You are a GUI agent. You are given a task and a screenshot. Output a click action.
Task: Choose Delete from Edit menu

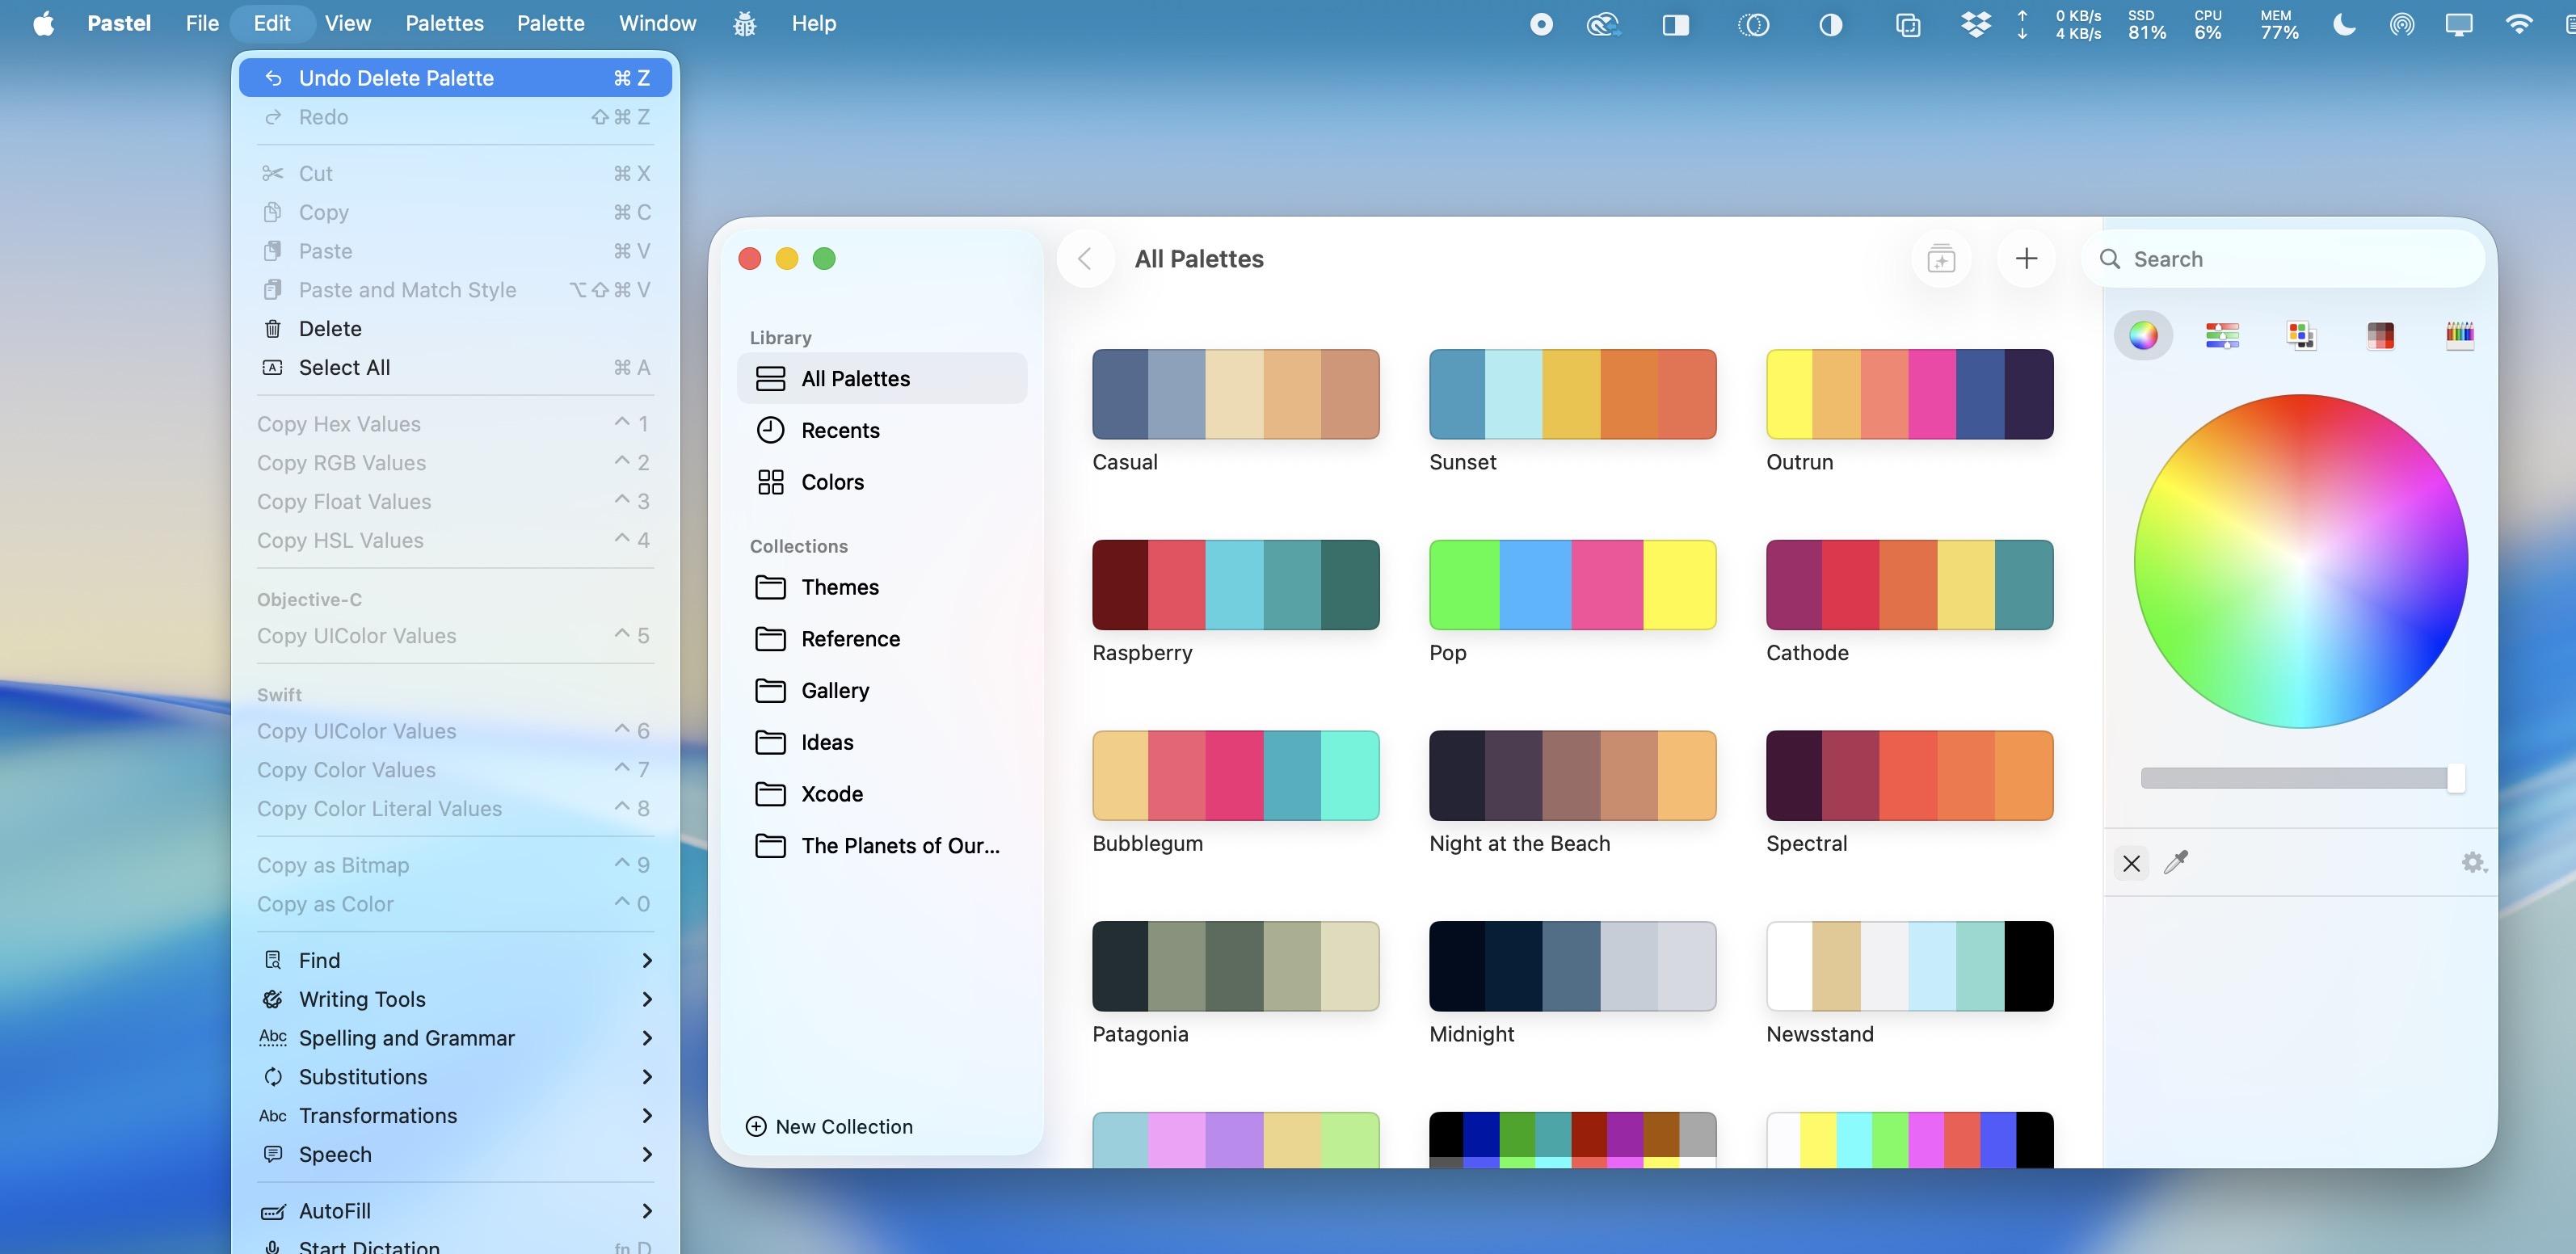pyautogui.click(x=455, y=329)
